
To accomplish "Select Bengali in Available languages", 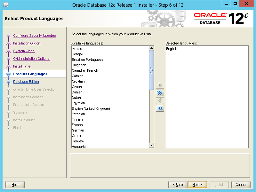I will [x=110, y=54].
